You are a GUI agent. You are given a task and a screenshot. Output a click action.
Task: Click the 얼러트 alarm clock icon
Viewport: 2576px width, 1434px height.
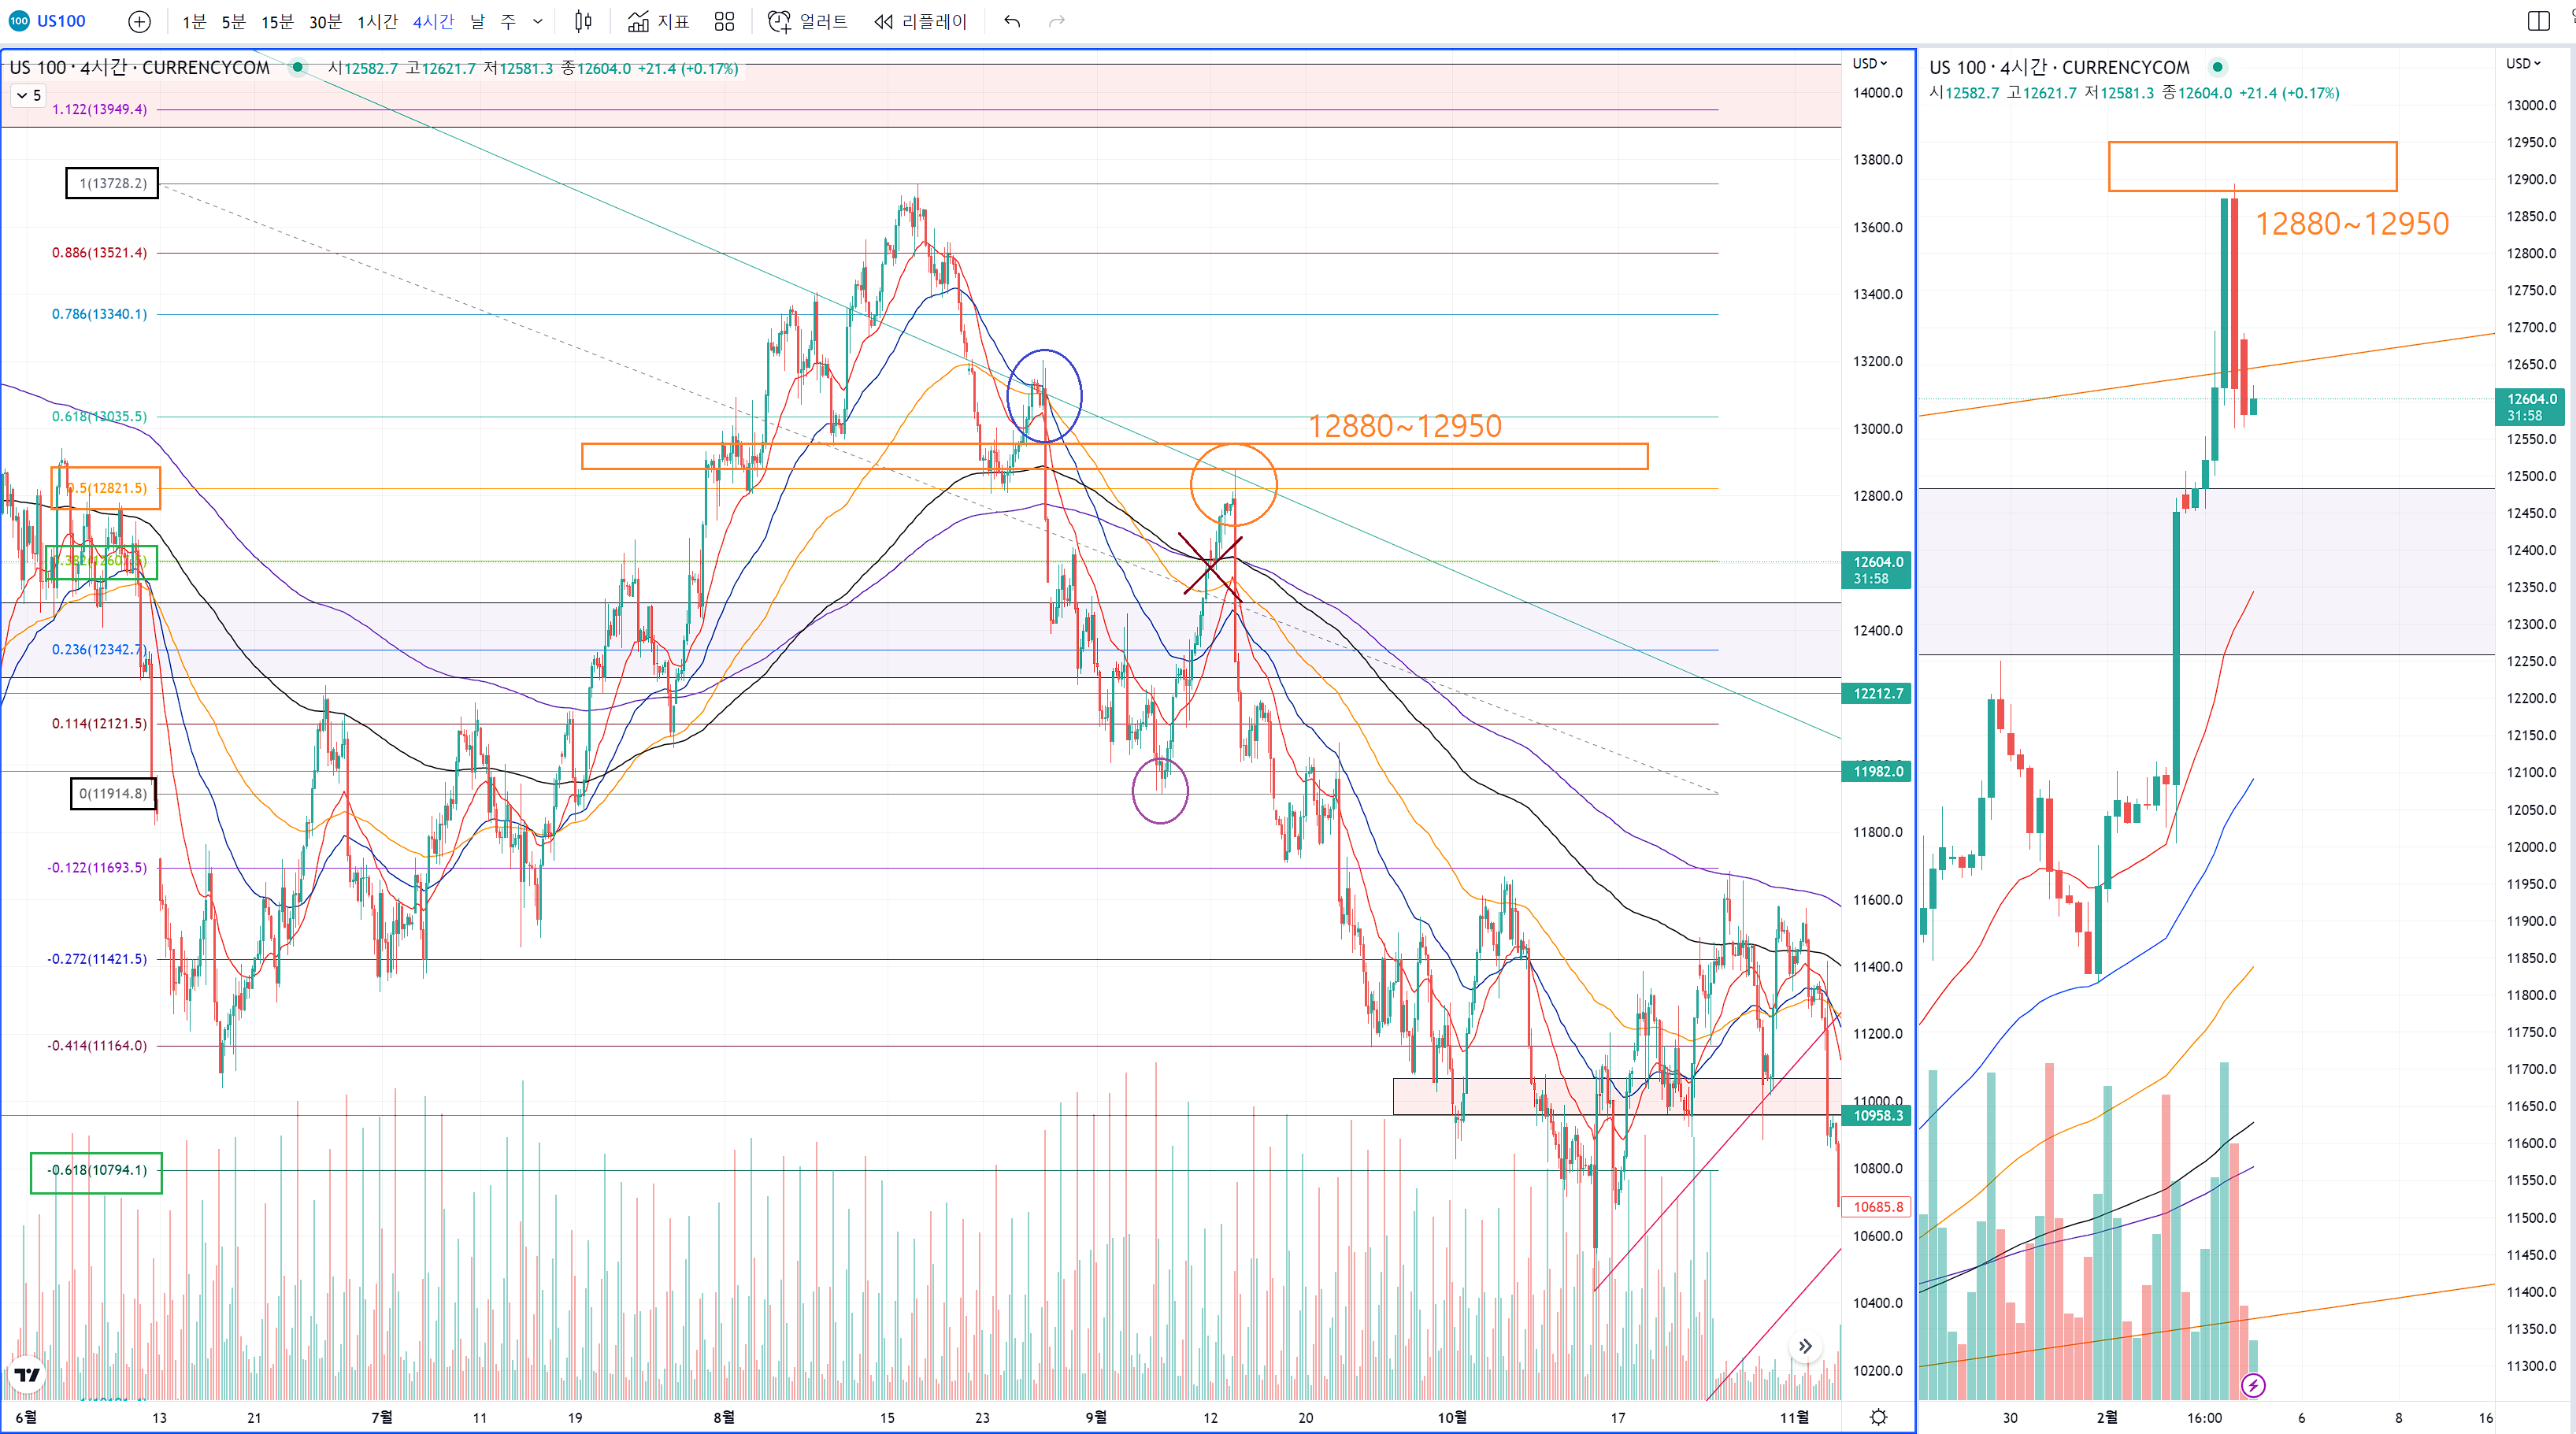tap(779, 21)
